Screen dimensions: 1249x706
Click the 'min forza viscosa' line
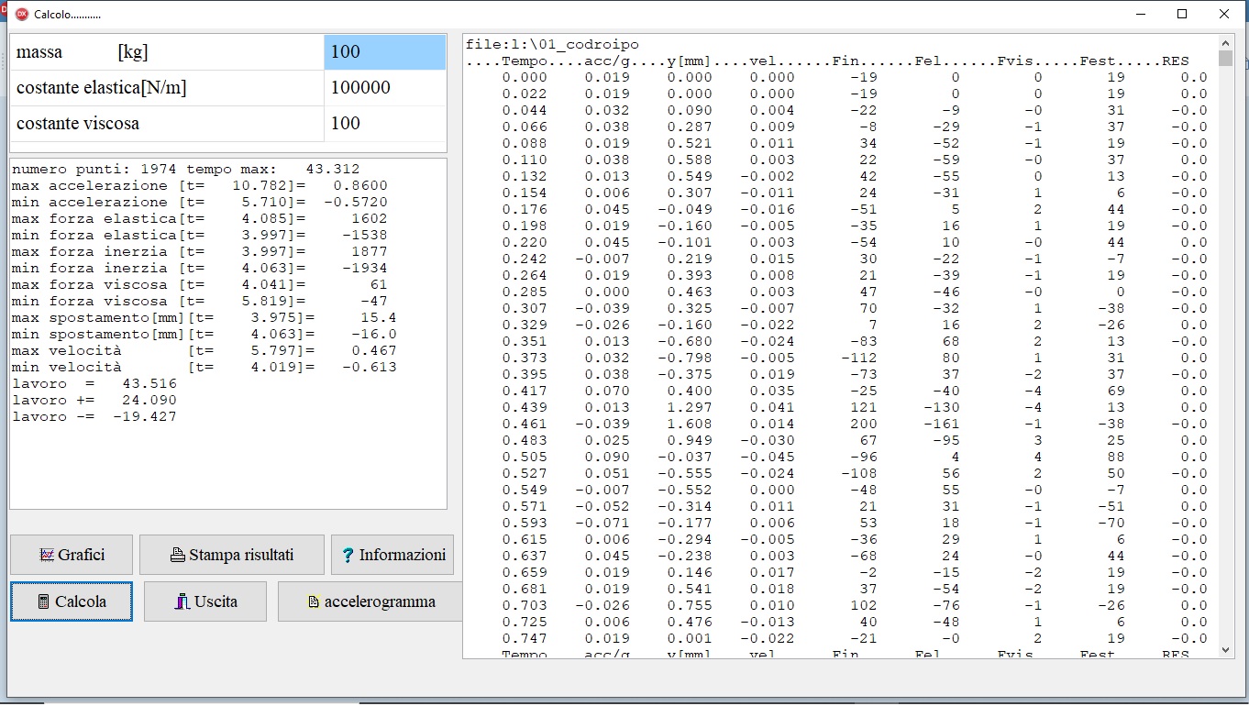coord(200,302)
